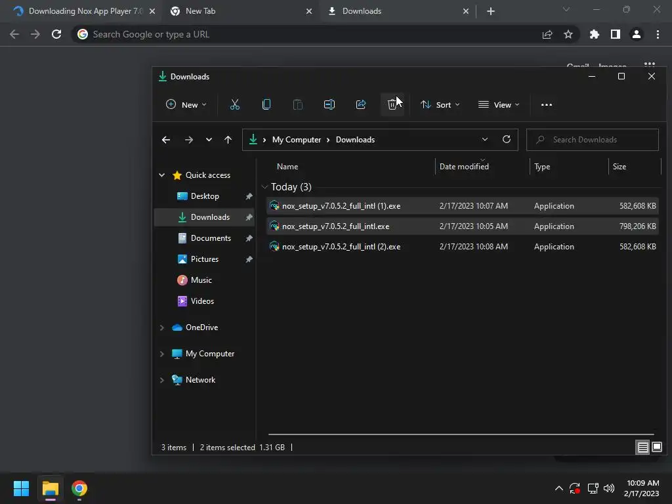This screenshot has width=672, height=504.
Task: Click the Cut scissors icon in Explorer toolbar
Action: click(234, 104)
